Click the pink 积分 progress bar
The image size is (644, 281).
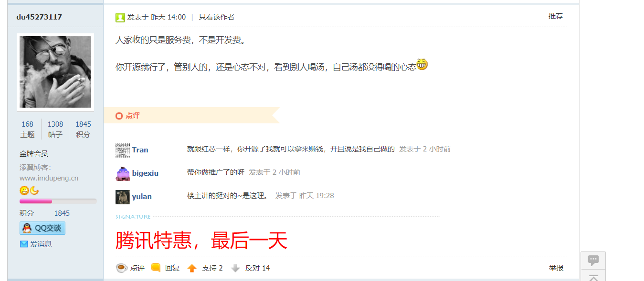tap(58, 201)
